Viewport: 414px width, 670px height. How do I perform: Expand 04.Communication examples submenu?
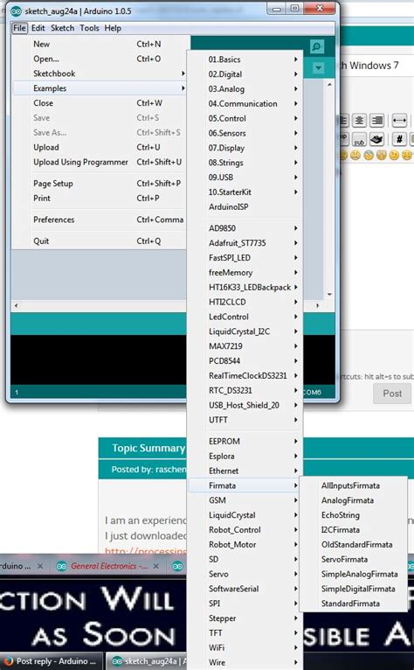pyautogui.click(x=245, y=103)
